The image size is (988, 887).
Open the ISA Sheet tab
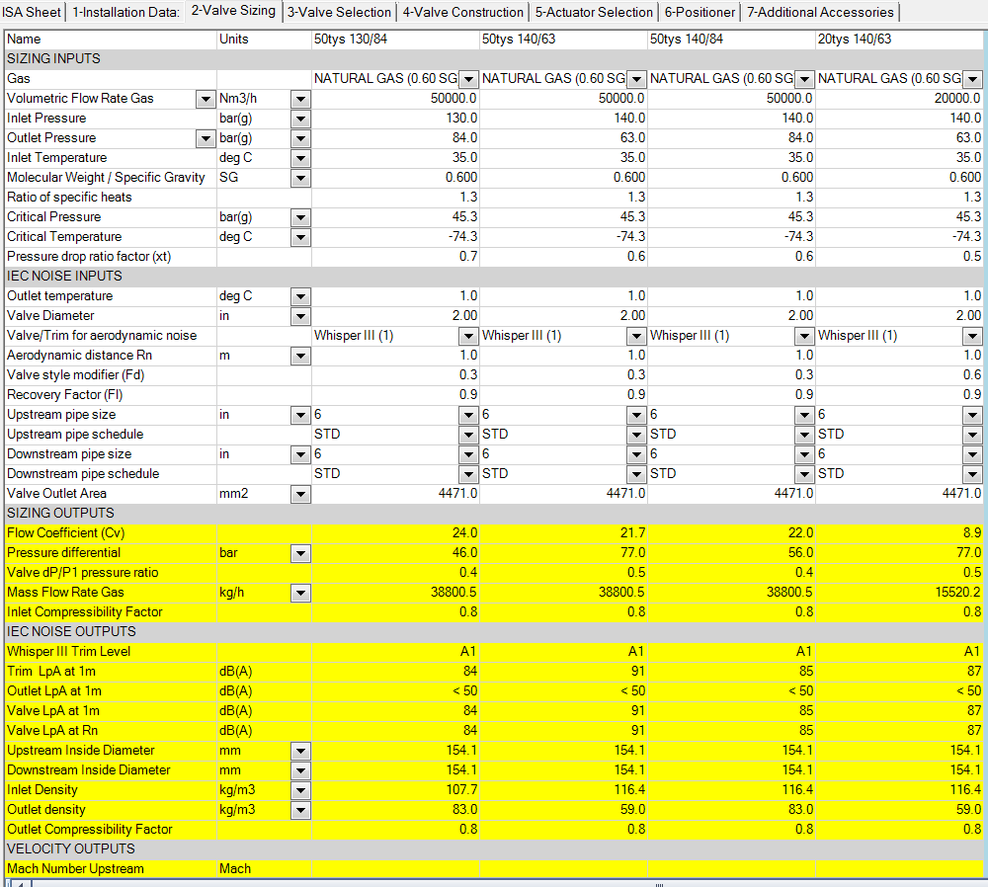point(32,12)
